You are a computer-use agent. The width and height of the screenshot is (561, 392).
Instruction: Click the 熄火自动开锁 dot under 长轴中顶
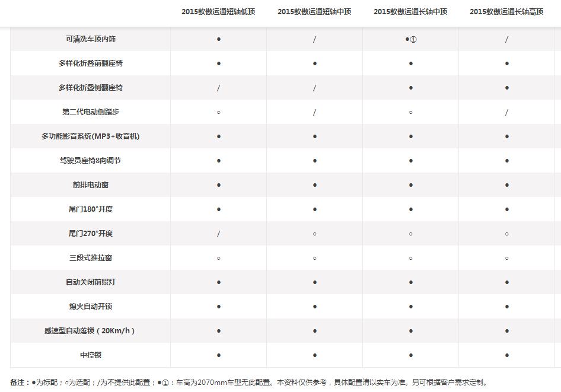coord(411,307)
